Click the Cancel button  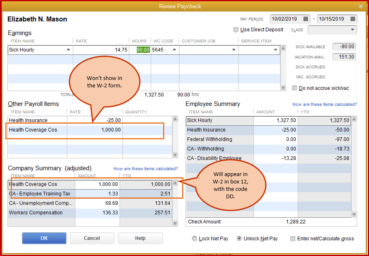pyautogui.click(x=92, y=238)
